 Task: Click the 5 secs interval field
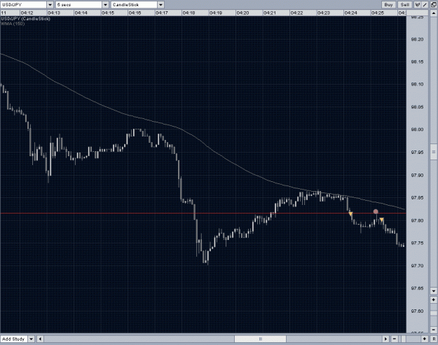tap(78, 5)
